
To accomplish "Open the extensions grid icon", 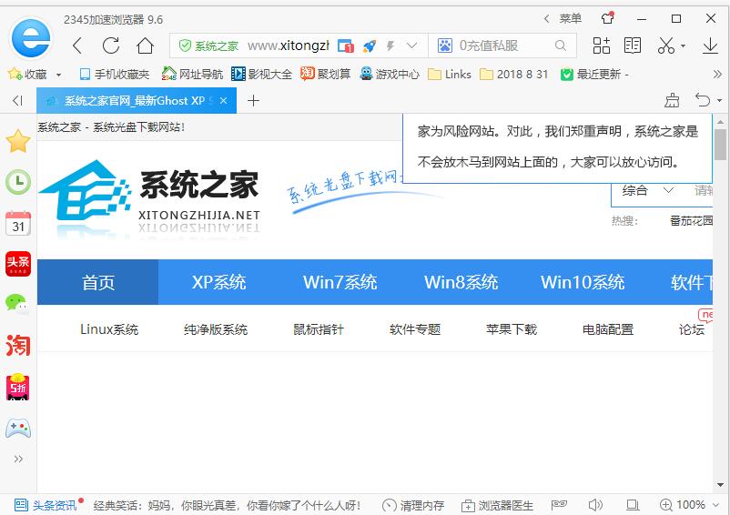I will point(601,45).
